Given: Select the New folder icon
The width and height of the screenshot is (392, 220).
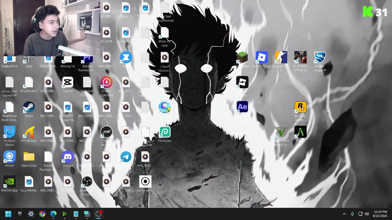Looking at the screenshot, I should click(x=29, y=159).
